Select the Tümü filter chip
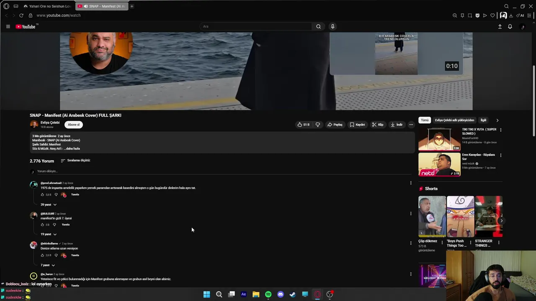Image resolution: width=536 pixels, height=301 pixels. (x=425, y=120)
